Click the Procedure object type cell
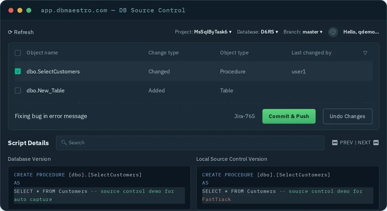This screenshot has width=387, height=211. point(233,71)
